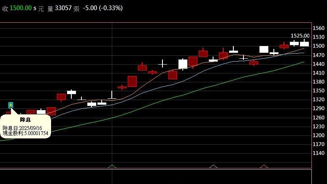Click the closing price 1500.00 in the header
327x184 pixels.
pyautogui.click(x=21, y=8)
